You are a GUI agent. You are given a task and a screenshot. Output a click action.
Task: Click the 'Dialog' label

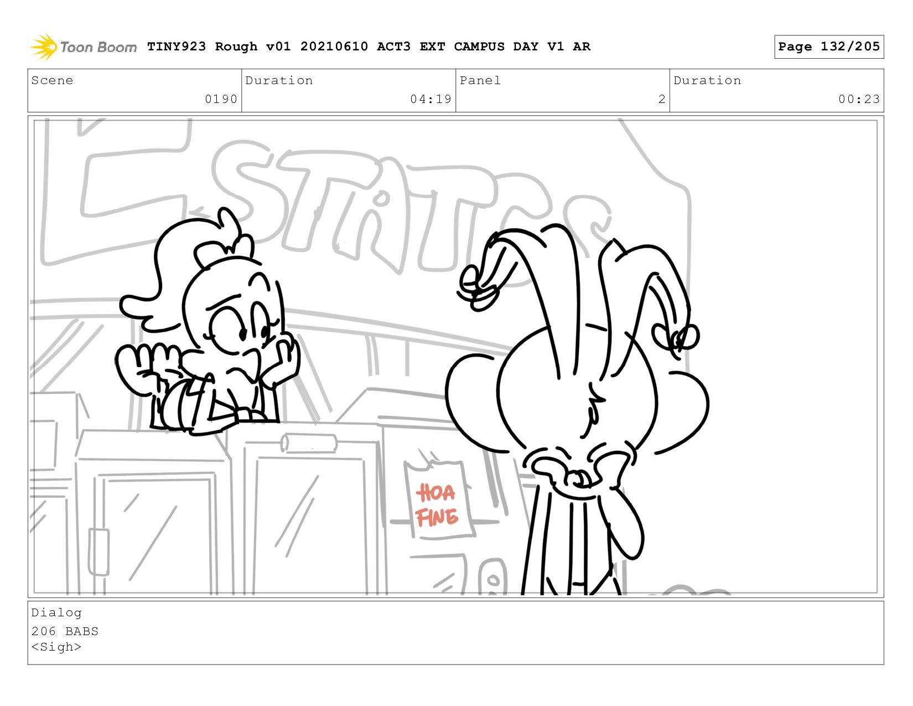tap(56, 612)
